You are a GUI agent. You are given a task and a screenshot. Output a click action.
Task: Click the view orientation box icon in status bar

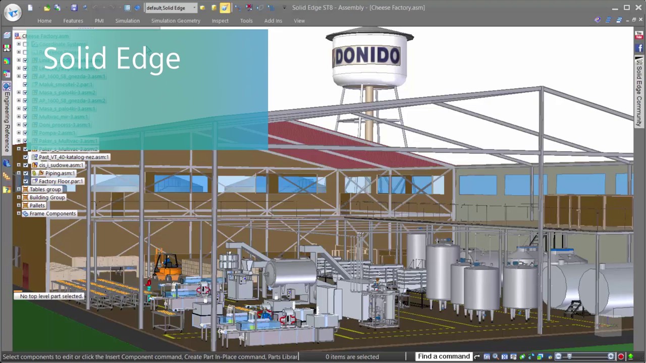click(541, 357)
